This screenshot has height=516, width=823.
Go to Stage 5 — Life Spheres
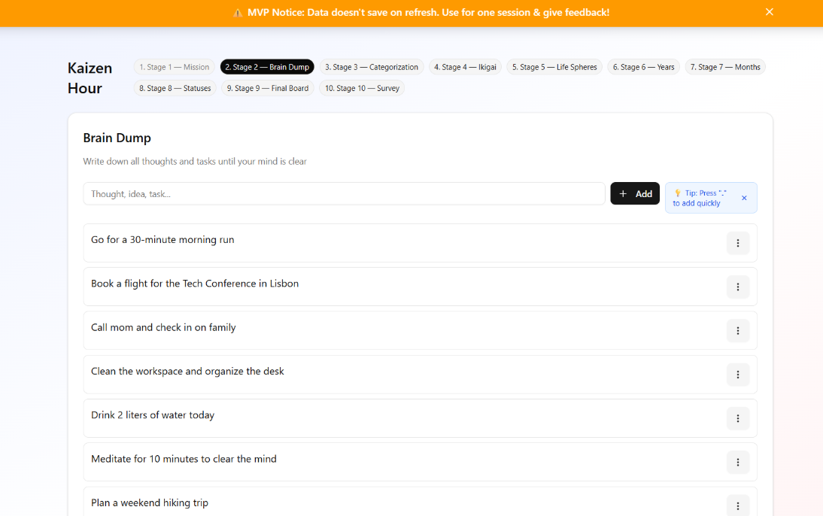coord(554,66)
